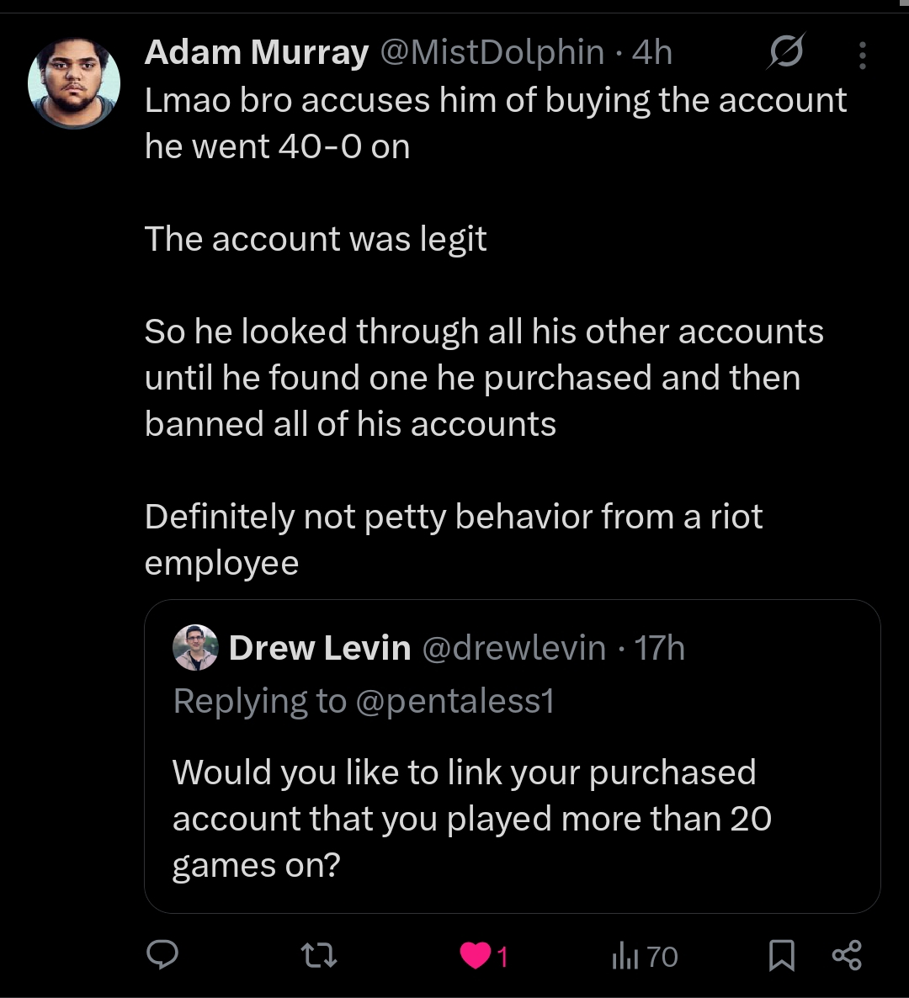Screen dimensions: 909x998
Task: Click the Grok slashed-circle icon
Action: [786, 53]
